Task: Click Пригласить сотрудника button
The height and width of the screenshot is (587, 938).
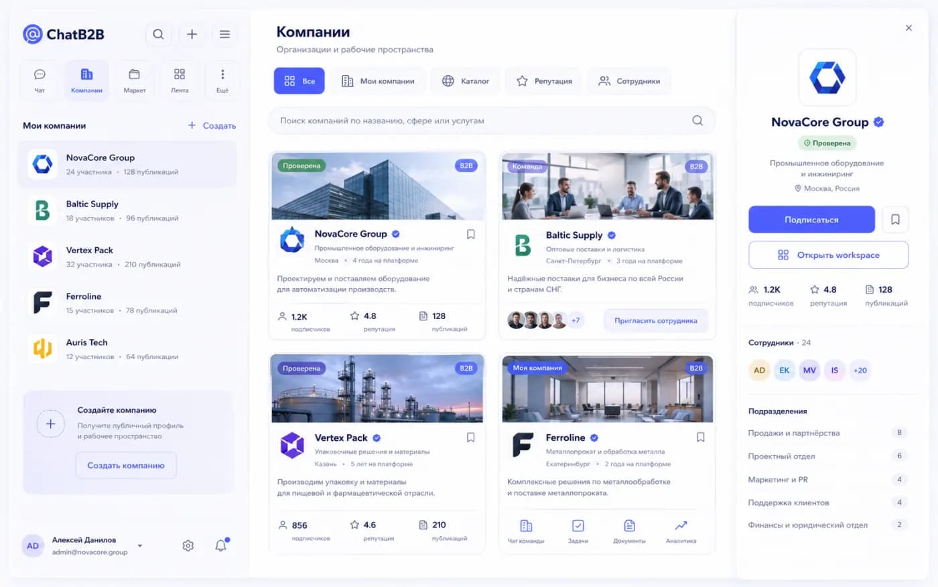Action: click(x=656, y=320)
